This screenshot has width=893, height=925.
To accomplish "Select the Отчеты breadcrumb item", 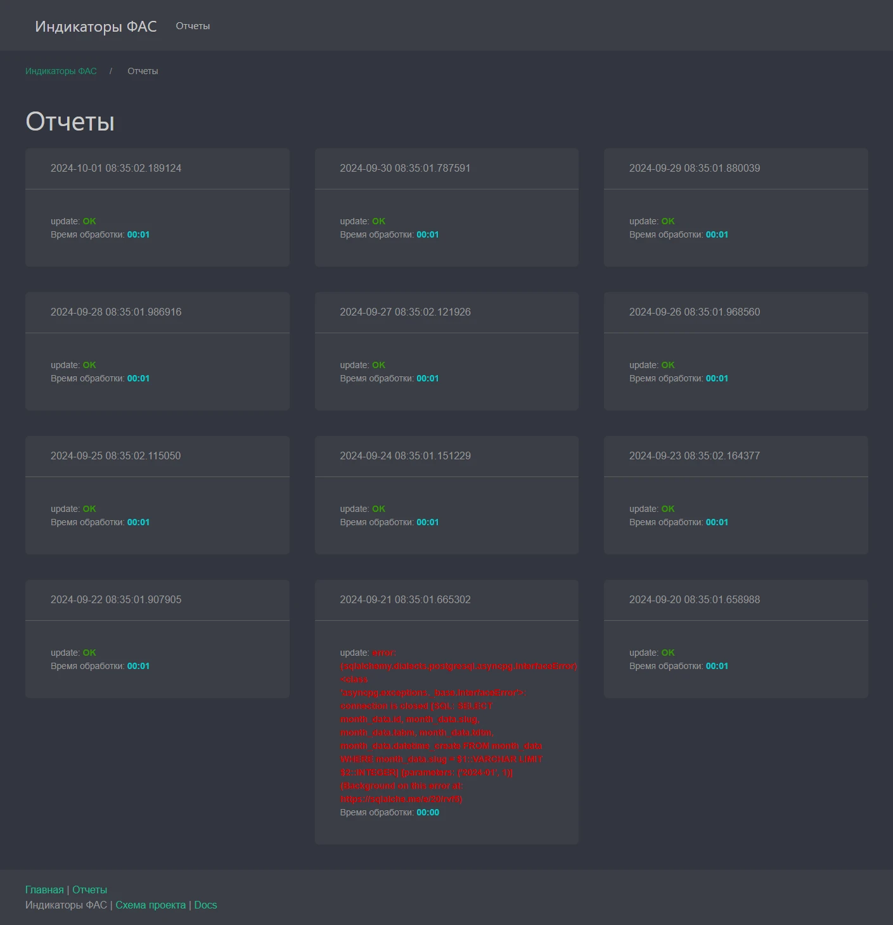I will click(x=143, y=71).
